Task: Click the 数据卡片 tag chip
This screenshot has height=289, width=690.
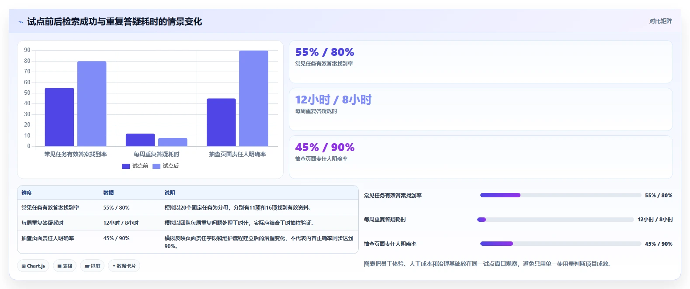Action: [124, 266]
